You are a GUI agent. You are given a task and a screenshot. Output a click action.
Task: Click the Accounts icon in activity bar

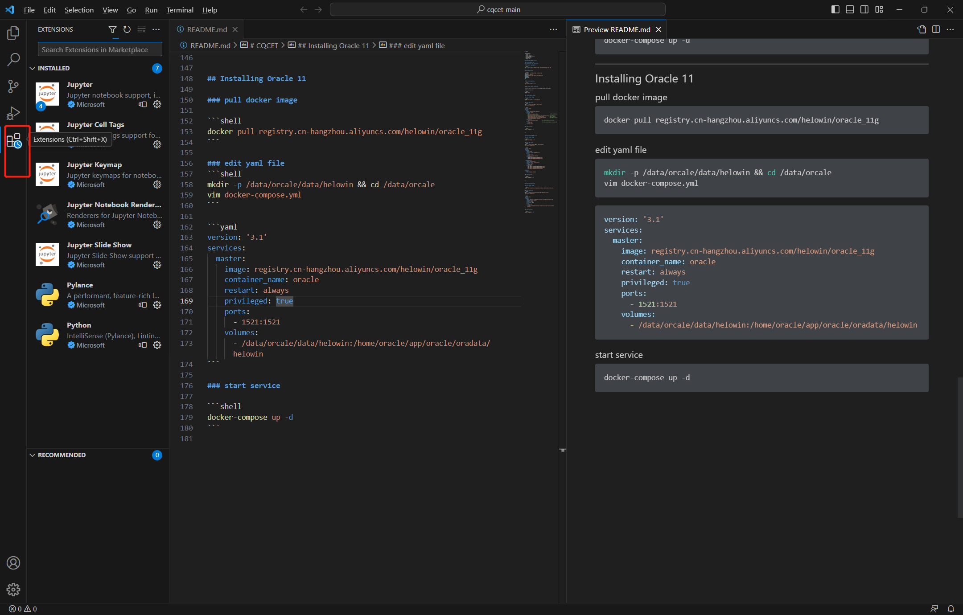pos(13,563)
